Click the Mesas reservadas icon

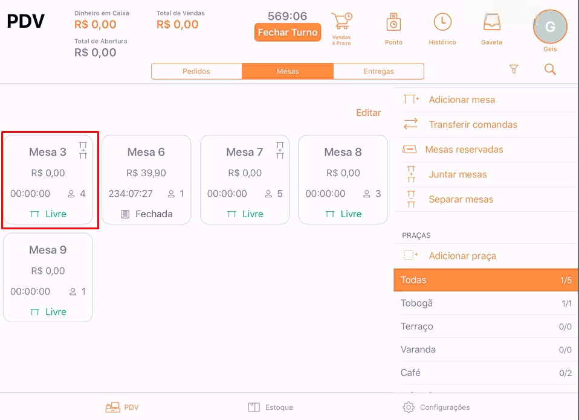pos(409,149)
